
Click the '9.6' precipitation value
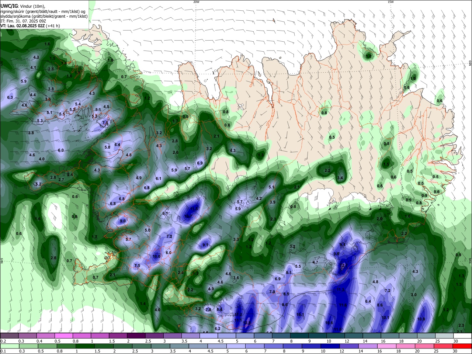(336, 254)
